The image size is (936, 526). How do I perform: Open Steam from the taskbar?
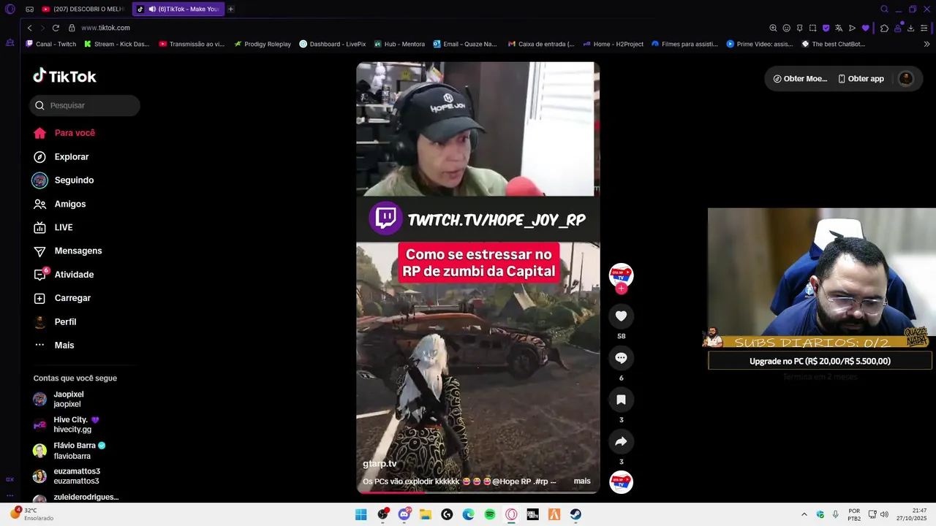[x=575, y=514]
